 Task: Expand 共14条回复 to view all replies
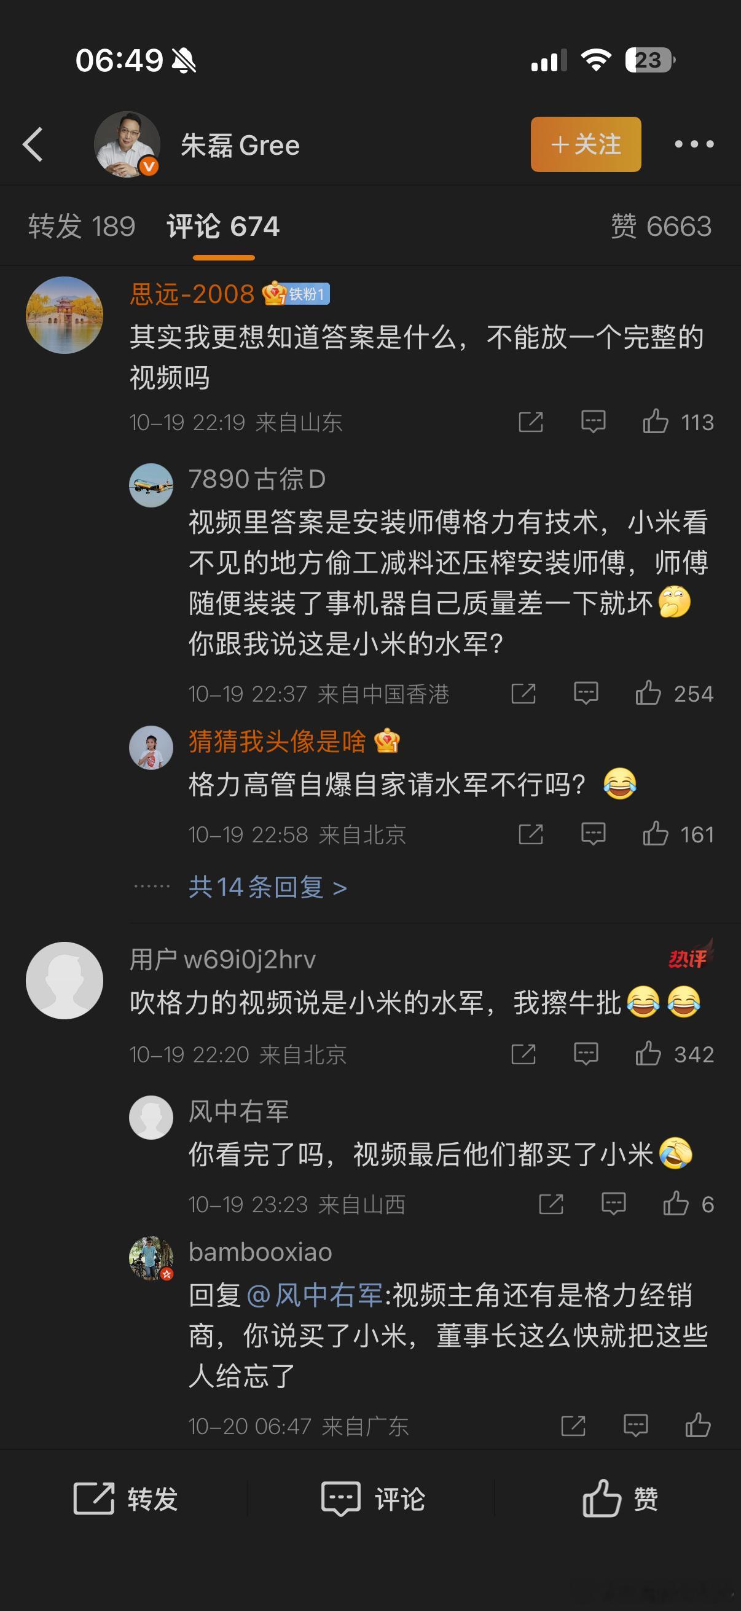click(268, 887)
